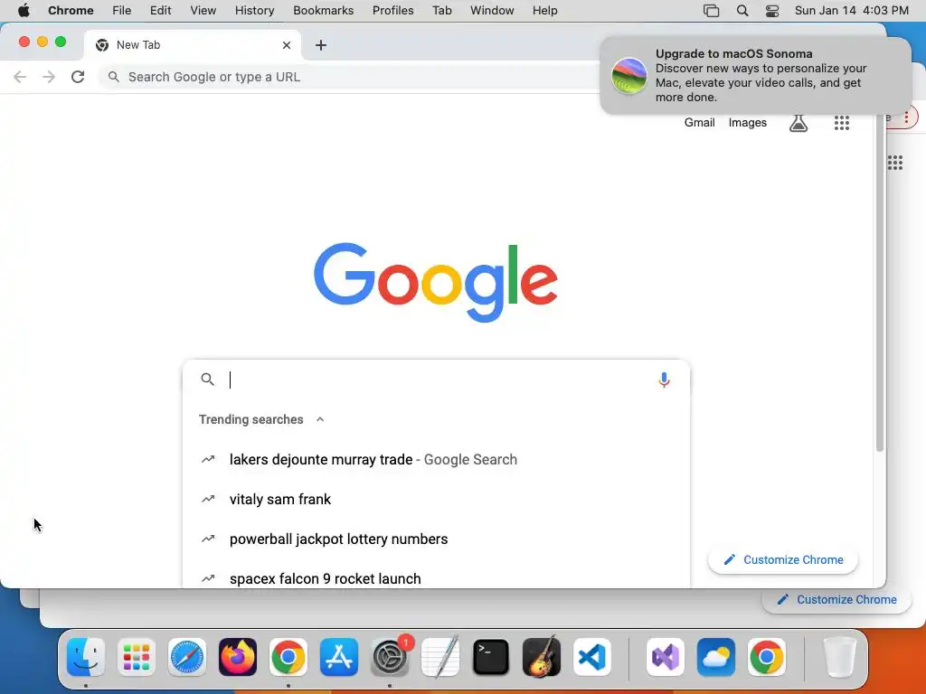The width and height of the screenshot is (926, 694).
Task: Launch Firefox from the Dock
Action: tap(238, 657)
